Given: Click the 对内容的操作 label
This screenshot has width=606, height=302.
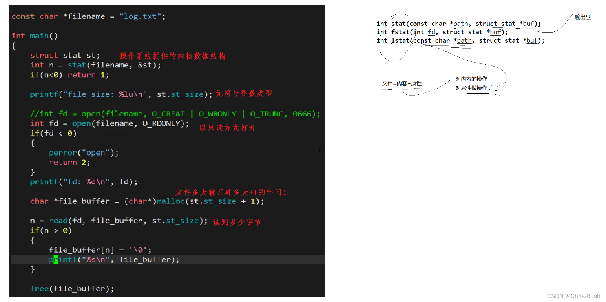Looking at the screenshot, I should (x=471, y=79).
